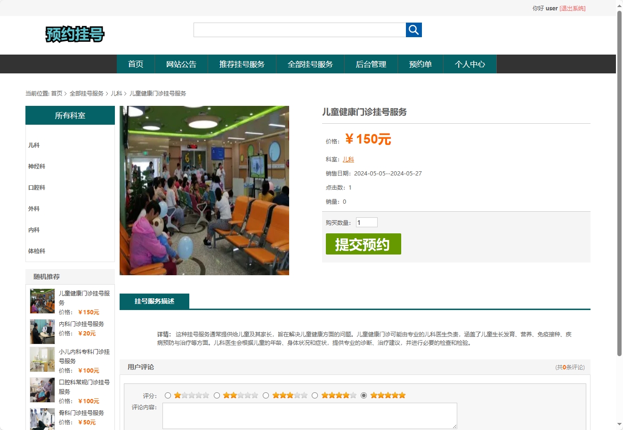This screenshot has height=430, width=623.
Task: Click the 儿童健康门诊挂号服务 recommended title link
Action: point(84,298)
